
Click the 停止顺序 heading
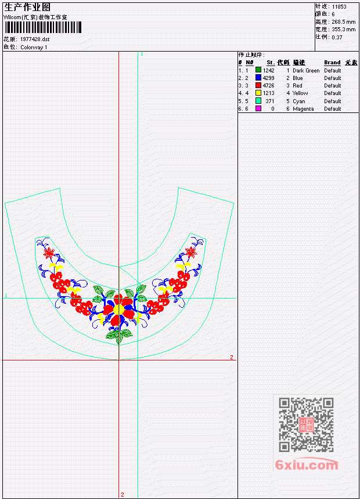pyautogui.click(x=251, y=54)
